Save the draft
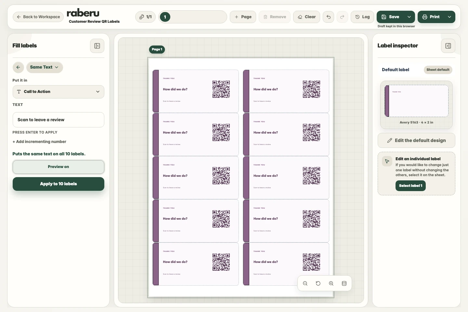The height and width of the screenshot is (312, 468). (x=390, y=17)
